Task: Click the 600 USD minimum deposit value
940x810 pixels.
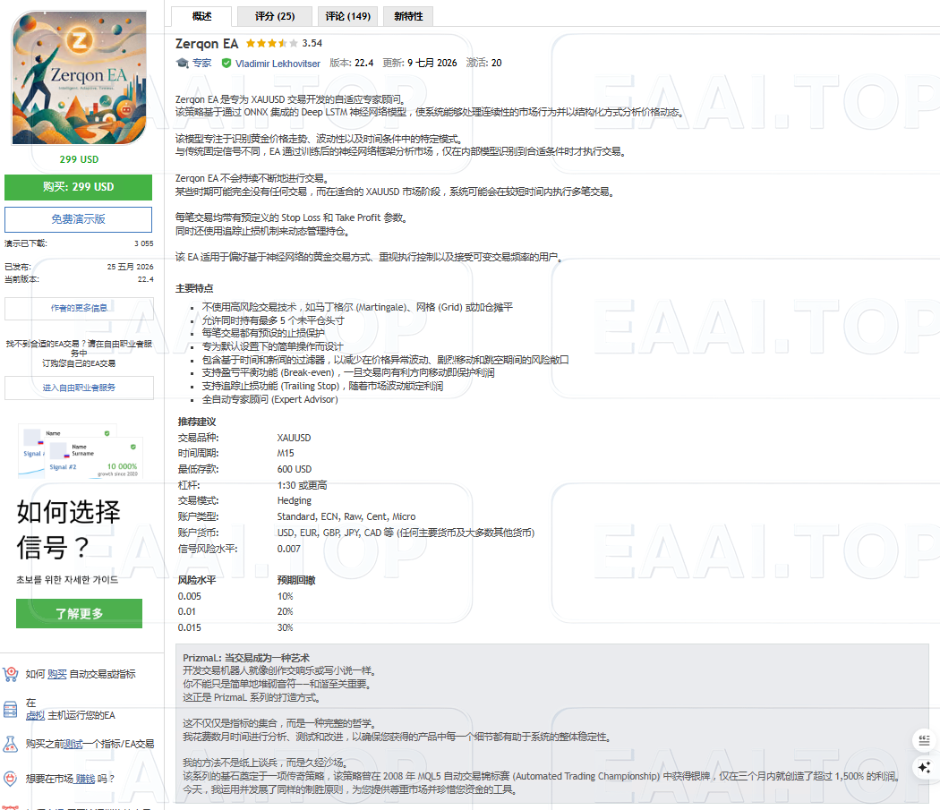Action: point(295,469)
